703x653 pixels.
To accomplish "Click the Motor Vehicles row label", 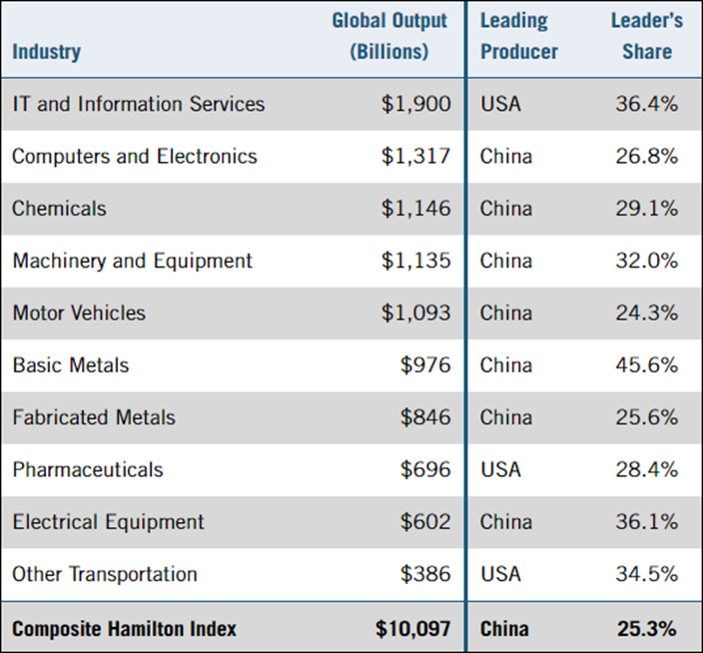I will (79, 313).
